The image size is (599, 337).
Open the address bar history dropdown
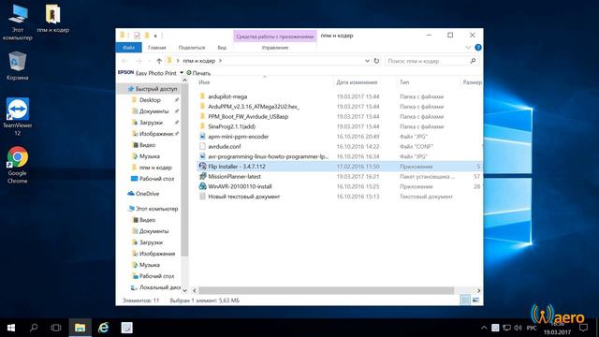pos(367,61)
